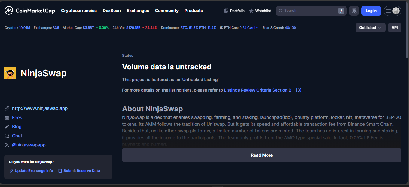Click the 'About NinjaSwap' heading
This screenshot has height=187, width=409.
[x=152, y=109]
